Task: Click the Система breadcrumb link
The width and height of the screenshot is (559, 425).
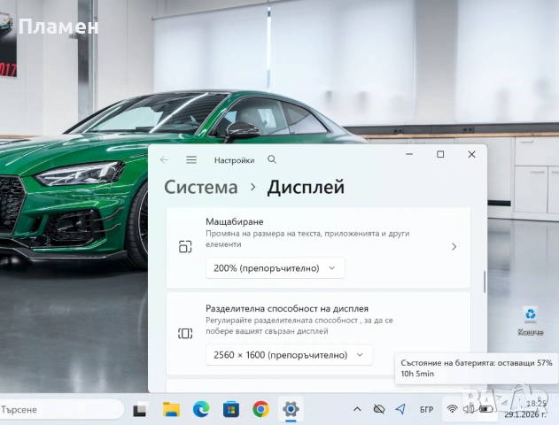Action: 201,187
